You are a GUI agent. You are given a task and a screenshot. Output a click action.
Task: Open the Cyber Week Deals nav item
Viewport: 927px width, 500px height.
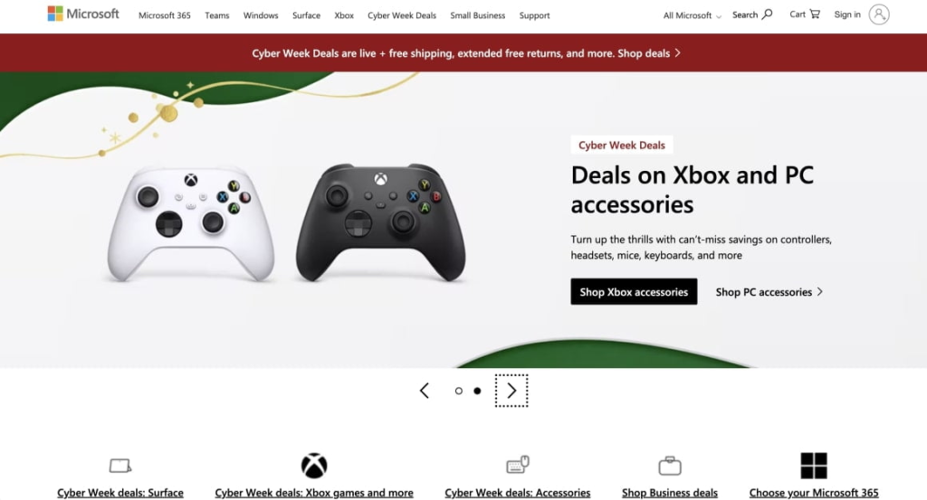tap(402, 15)
